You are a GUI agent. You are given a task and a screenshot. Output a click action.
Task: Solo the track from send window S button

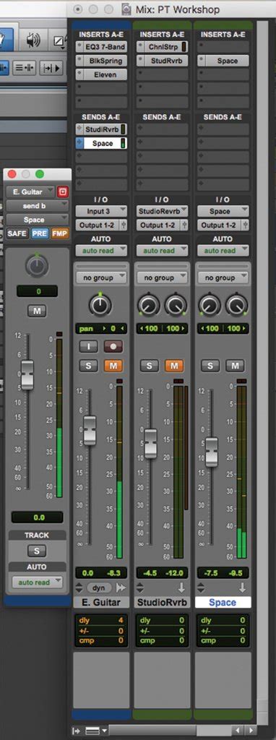point(37,551)
